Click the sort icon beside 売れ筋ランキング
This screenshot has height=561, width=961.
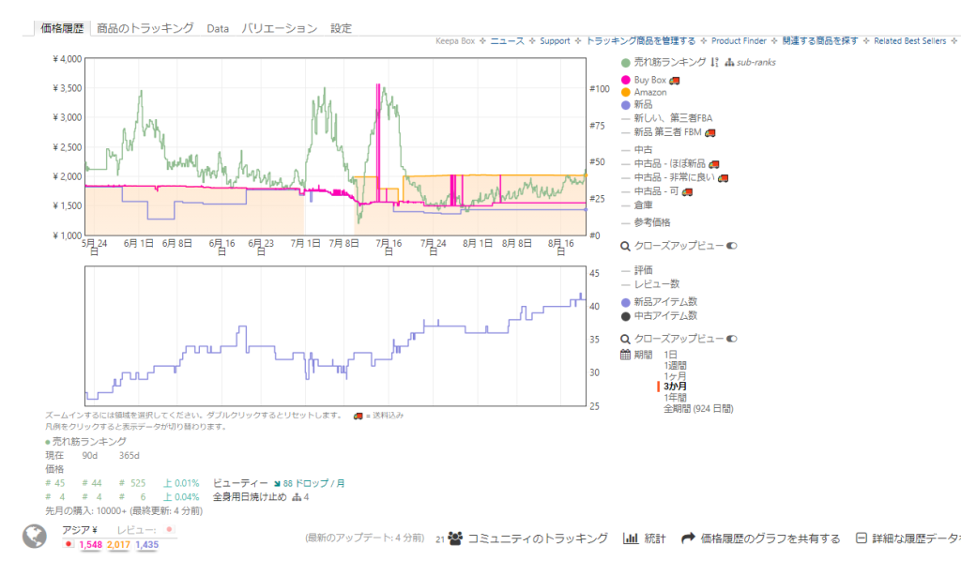[x=714, y=63]
